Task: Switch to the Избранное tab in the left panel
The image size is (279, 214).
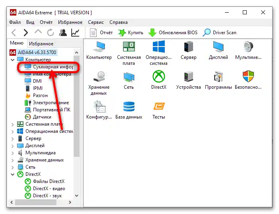Action: click(41, 44)
